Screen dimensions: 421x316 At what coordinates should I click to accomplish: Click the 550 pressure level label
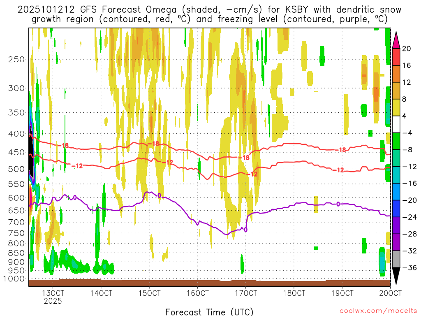click(x=16, y=184)
